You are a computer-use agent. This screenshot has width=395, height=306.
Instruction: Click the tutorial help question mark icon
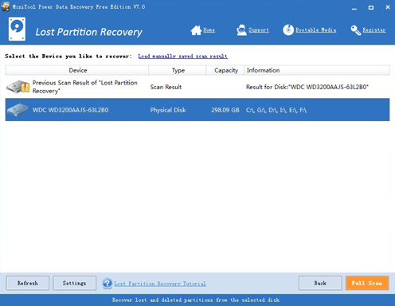pos(108,284)
